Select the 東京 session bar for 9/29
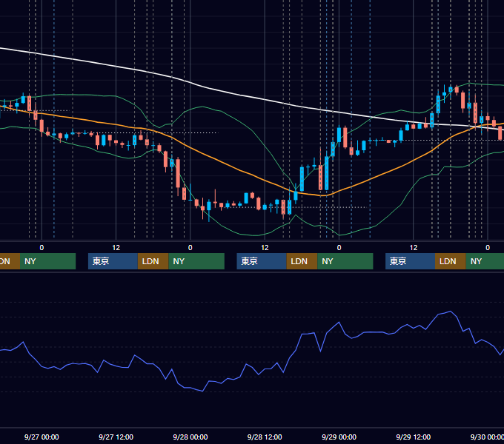Image resolution: width=504 pixels, height=444 pixels. [x=410, y=261]
